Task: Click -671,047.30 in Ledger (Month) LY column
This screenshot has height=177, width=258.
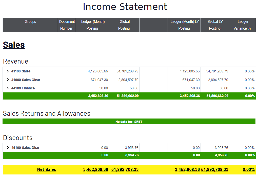Action: (190, 80)
